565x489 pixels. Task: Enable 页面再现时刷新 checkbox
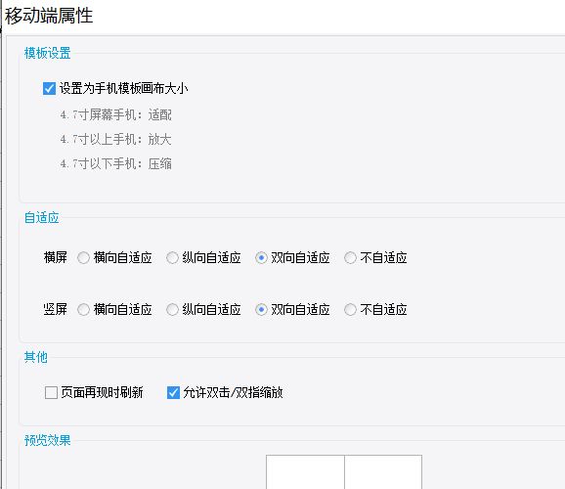point(51,392)
